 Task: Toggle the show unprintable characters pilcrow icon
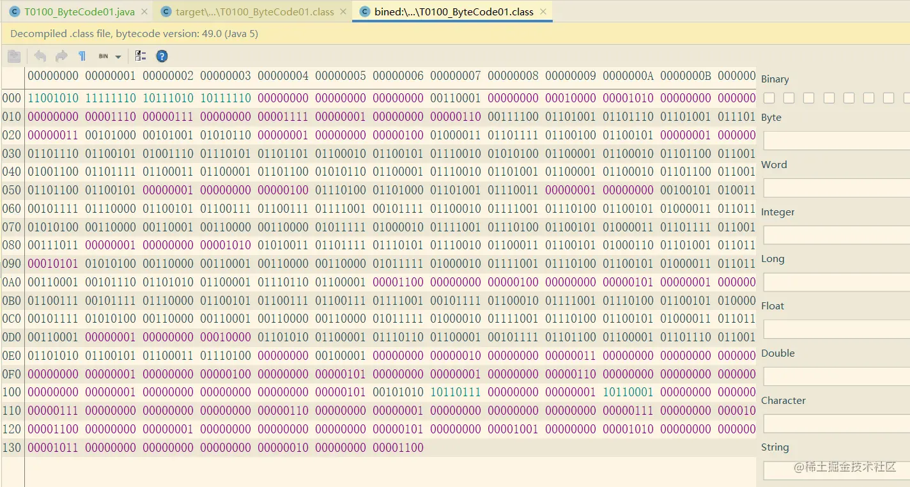pyautogui.click(x=82, y=56)
